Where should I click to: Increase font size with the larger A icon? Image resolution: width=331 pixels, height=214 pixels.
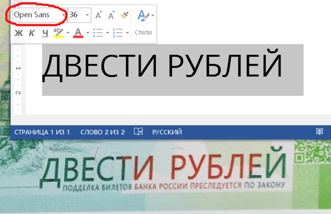[99, 15]
